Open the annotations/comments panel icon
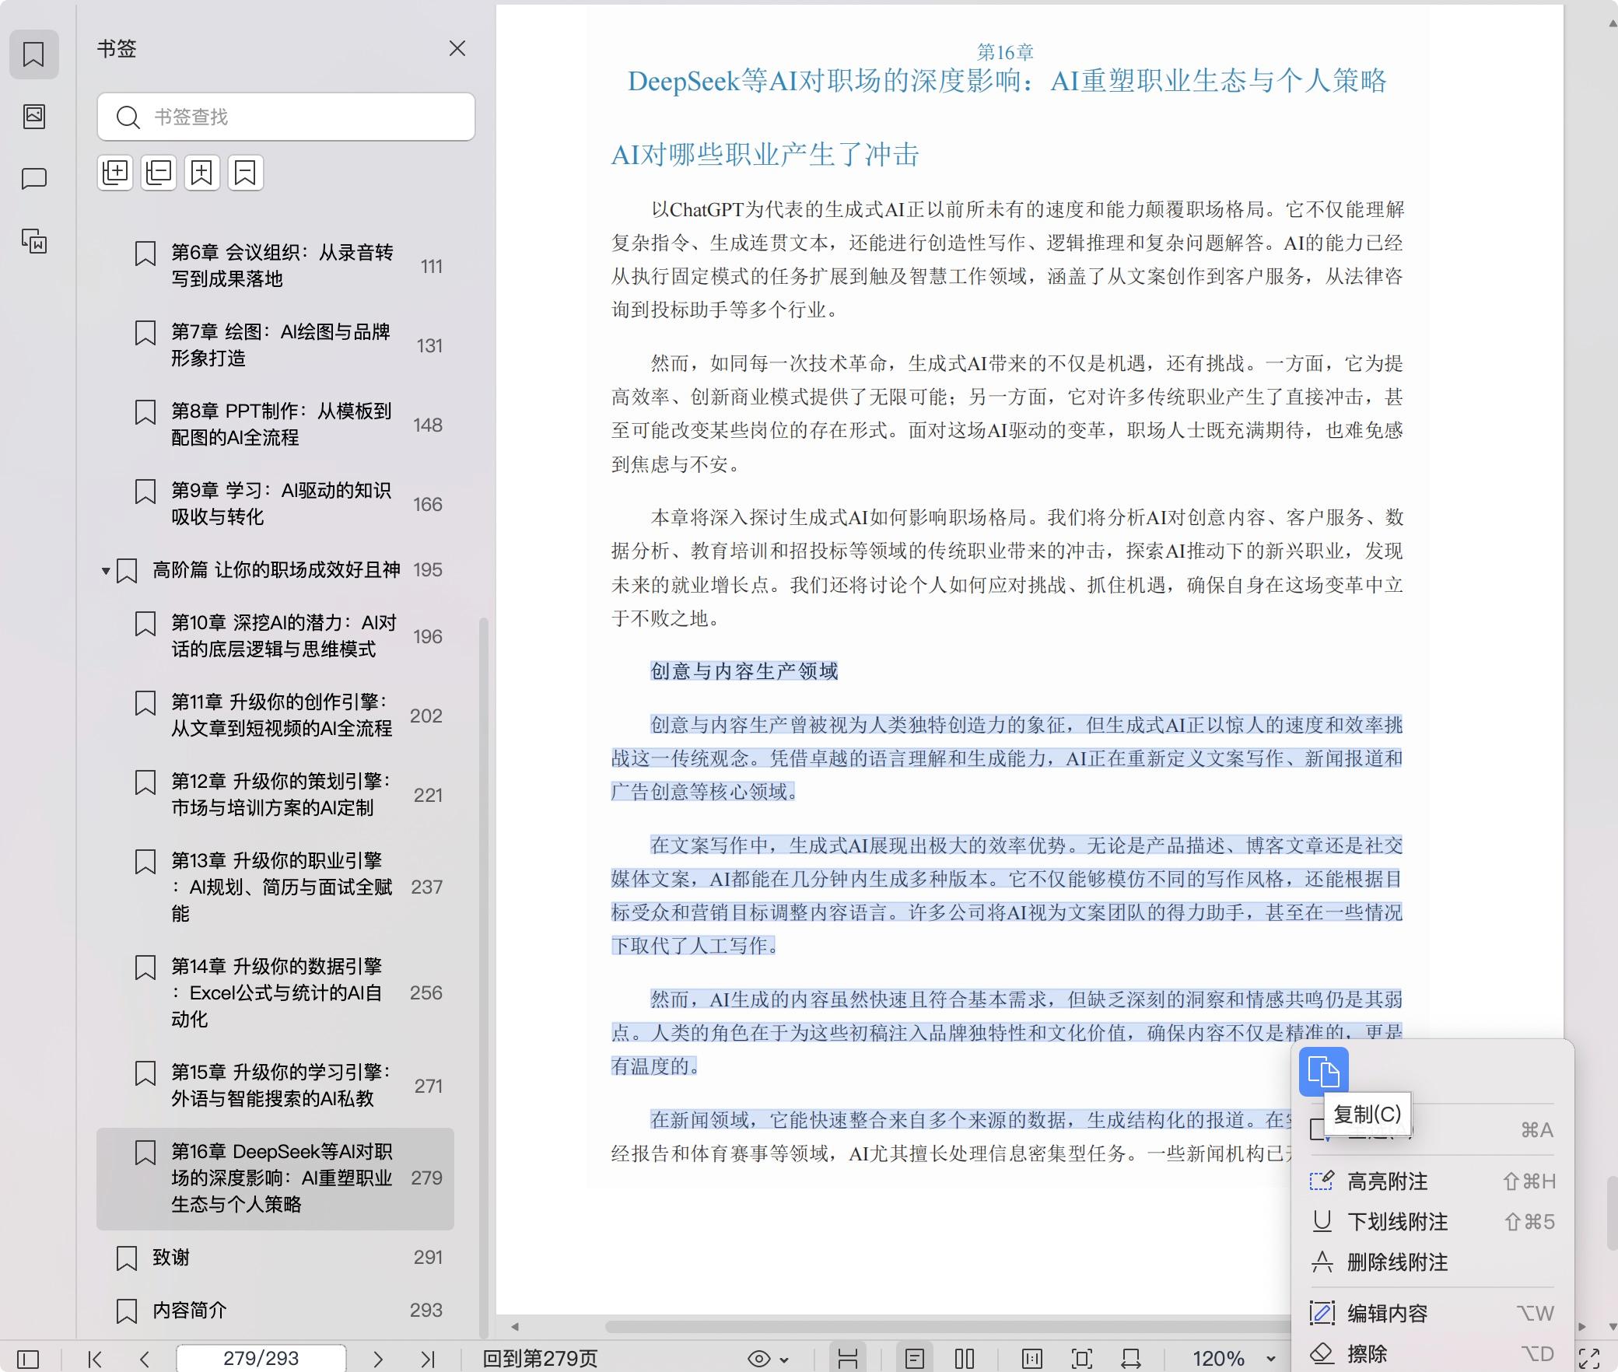Image resolution: width=1618 pixels, height=1372 pixels. pyautogui.click(x=34, y=180)
